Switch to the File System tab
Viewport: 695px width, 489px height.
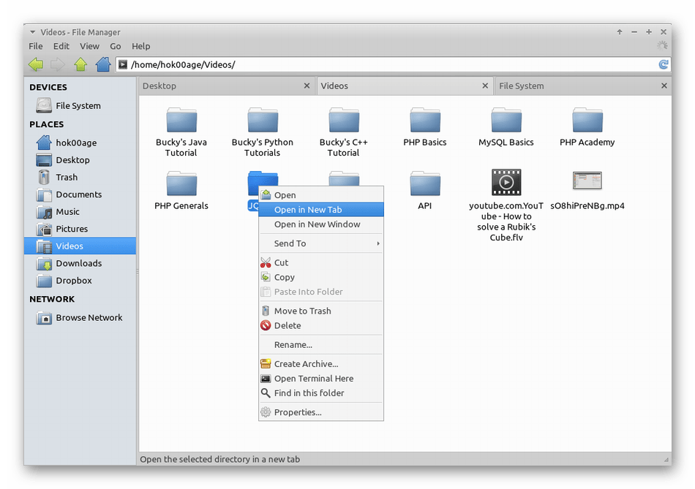point(521,86)
